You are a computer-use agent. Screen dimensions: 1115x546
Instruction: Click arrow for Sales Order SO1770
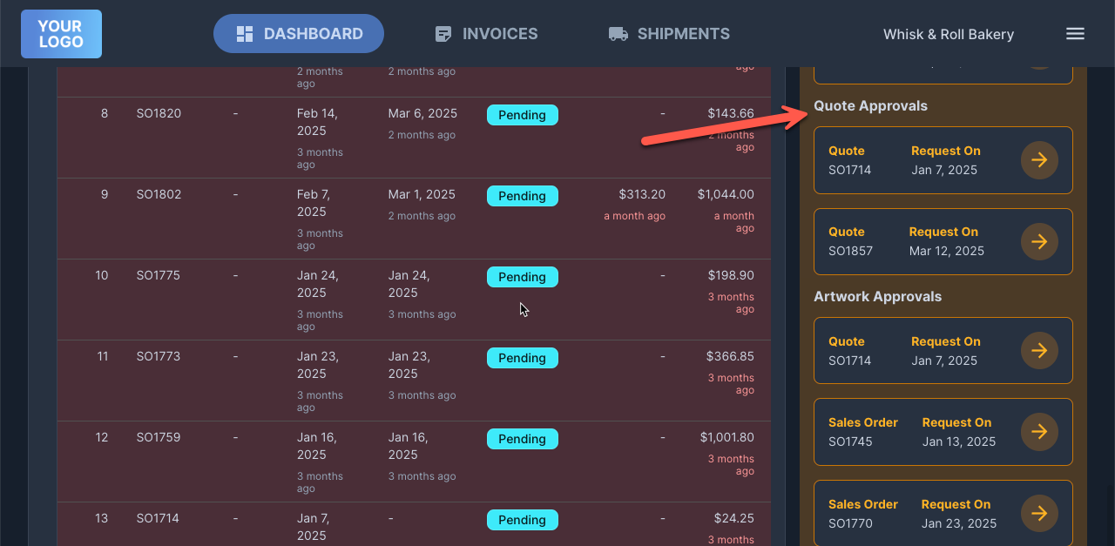(1038, 514)
